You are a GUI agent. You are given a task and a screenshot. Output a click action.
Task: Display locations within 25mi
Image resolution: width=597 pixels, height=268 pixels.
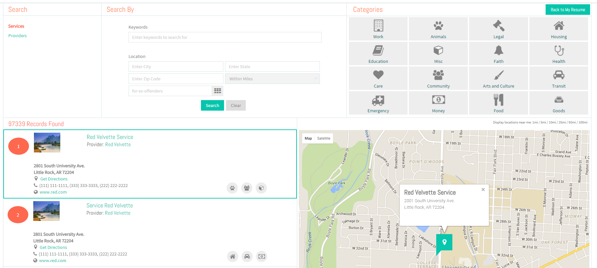coord(562,122)
